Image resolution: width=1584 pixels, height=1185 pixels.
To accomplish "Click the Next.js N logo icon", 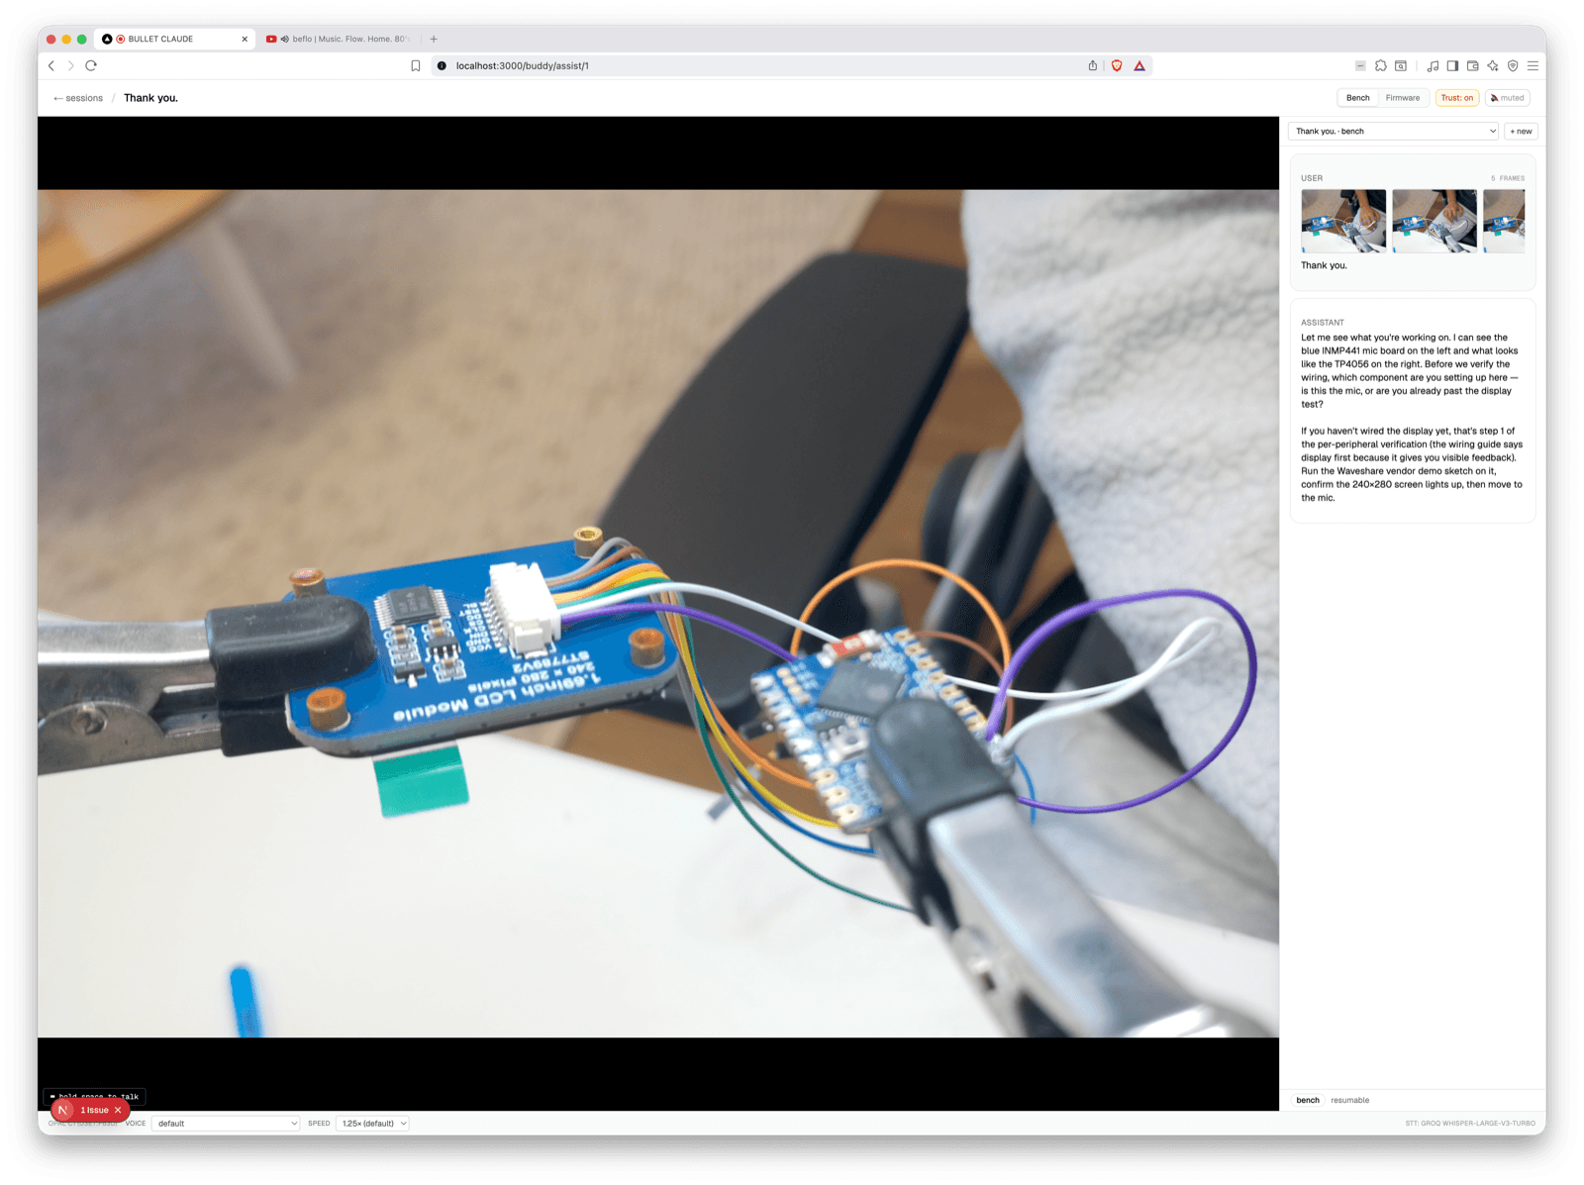I will (x=62, y=1111).
